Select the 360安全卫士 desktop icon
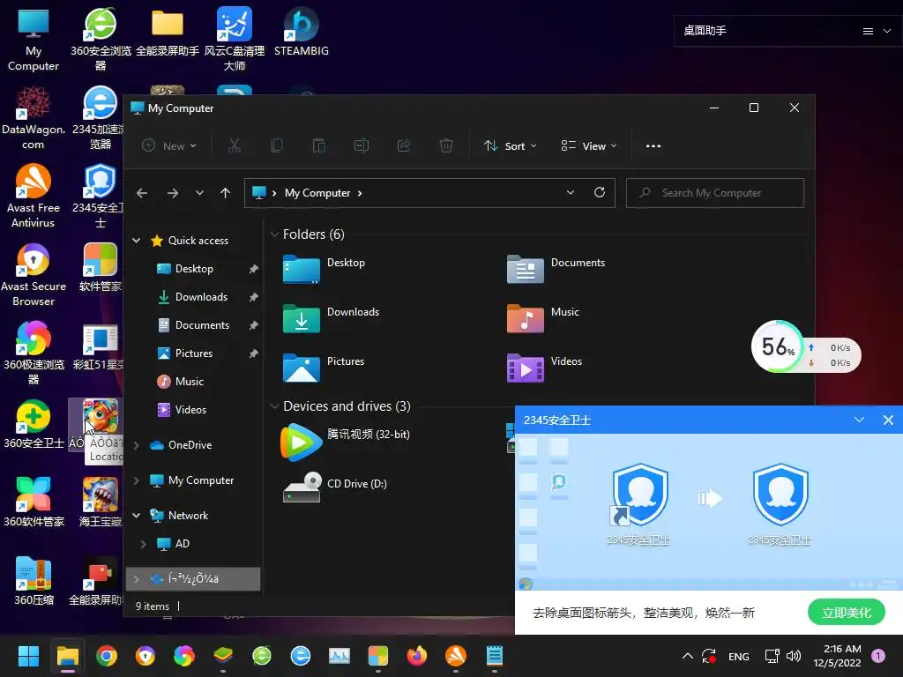Image resolution: width=903 pixels, height=677 pixels. click(x=34, y=424)
